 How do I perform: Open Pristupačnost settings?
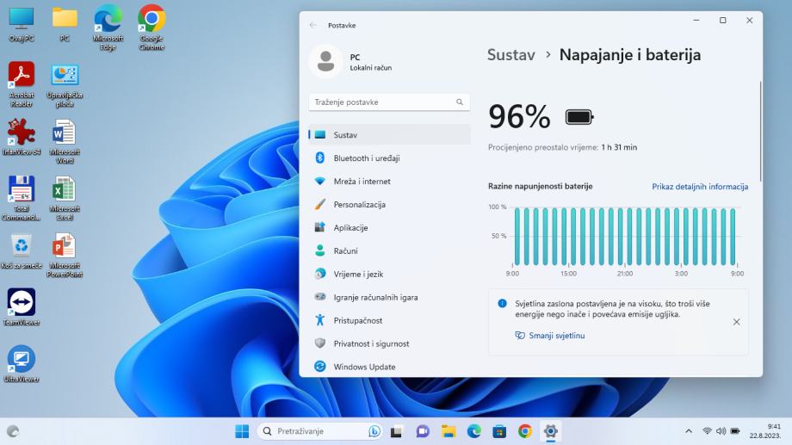[x=389, y=321]
